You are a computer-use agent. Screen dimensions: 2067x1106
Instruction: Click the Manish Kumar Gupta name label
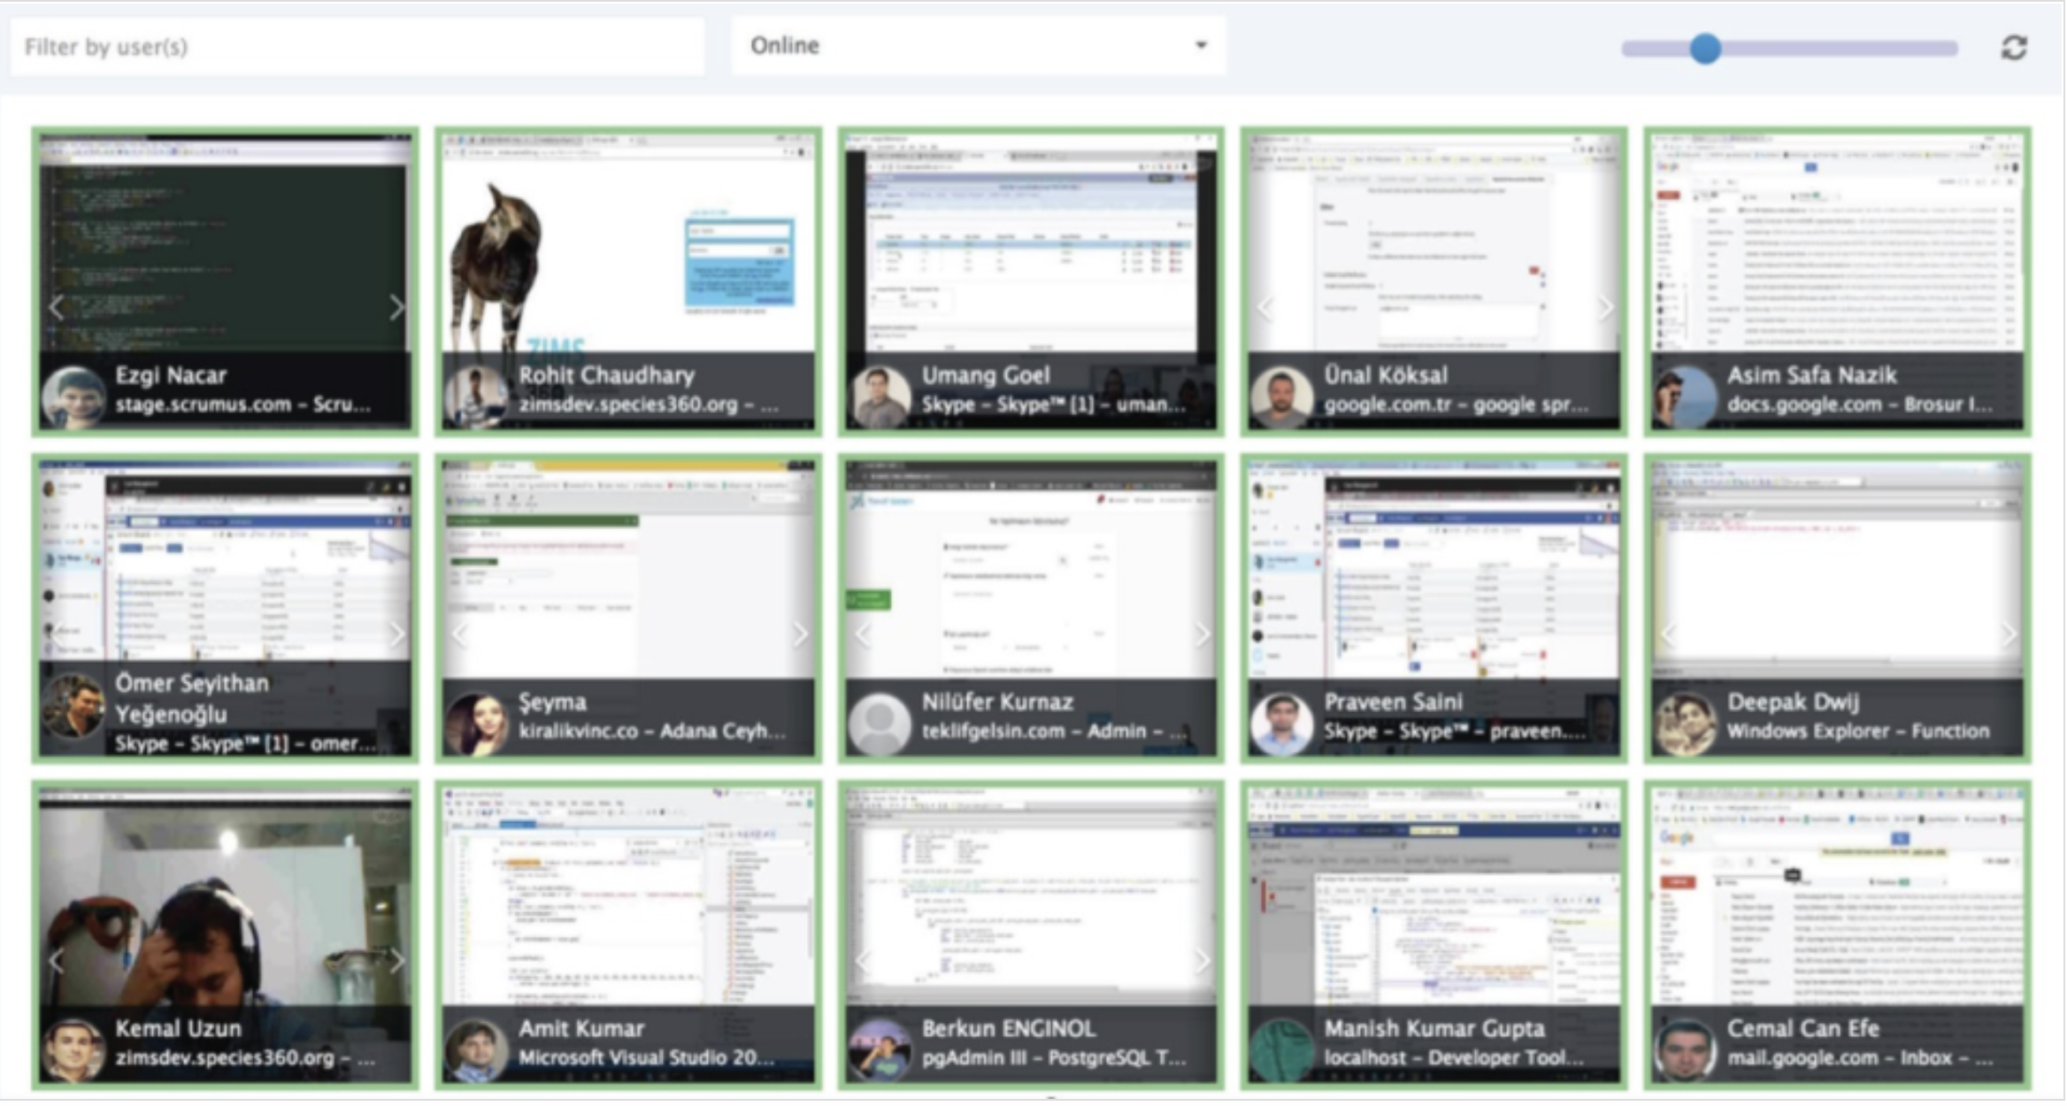(1434, 1028)
